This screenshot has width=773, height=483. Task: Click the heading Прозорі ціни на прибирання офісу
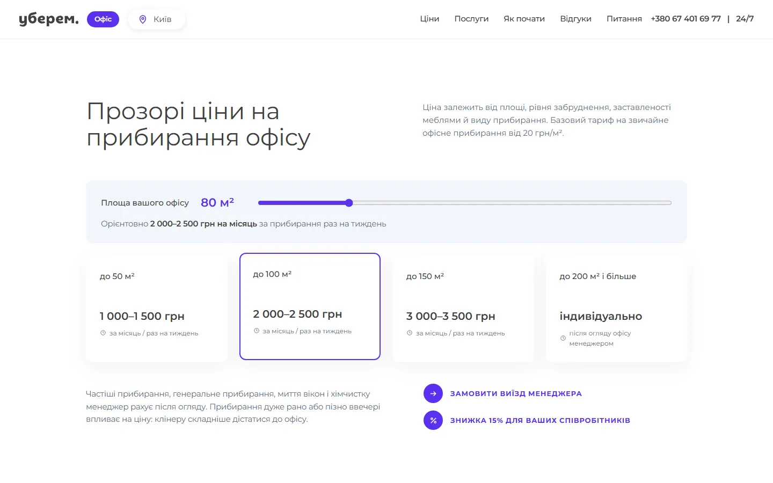pos(199,124)
